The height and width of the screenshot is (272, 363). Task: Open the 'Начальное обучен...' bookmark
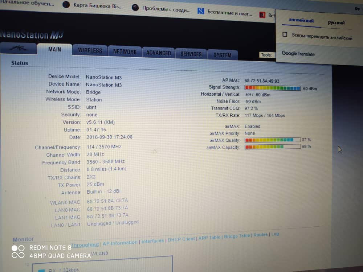27,3
